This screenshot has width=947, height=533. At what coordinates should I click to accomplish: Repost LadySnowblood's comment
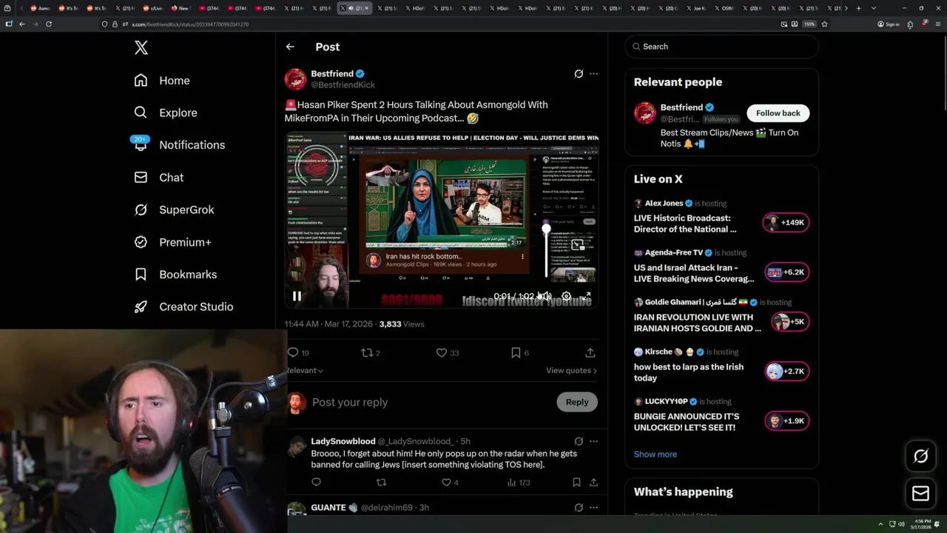click(x=381, y=482)
